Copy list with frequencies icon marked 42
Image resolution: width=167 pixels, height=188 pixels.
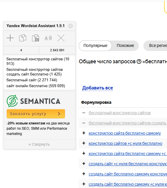(x=36, y=38)
